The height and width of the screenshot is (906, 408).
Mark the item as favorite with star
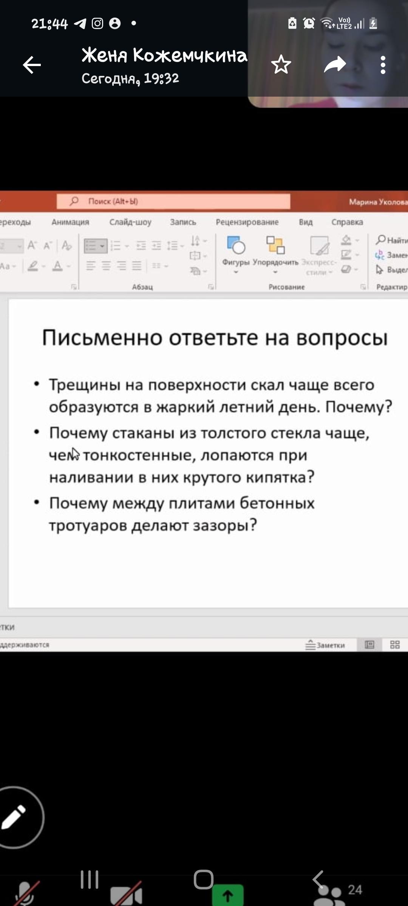click(281, 65)
